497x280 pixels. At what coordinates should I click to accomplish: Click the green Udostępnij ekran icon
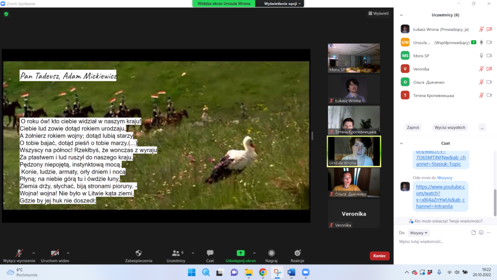pos(240,253)
